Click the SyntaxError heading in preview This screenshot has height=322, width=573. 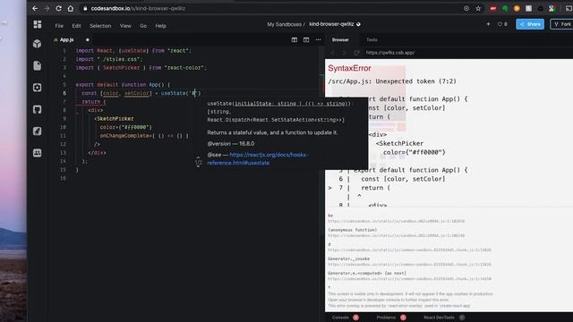click(349, 68)
